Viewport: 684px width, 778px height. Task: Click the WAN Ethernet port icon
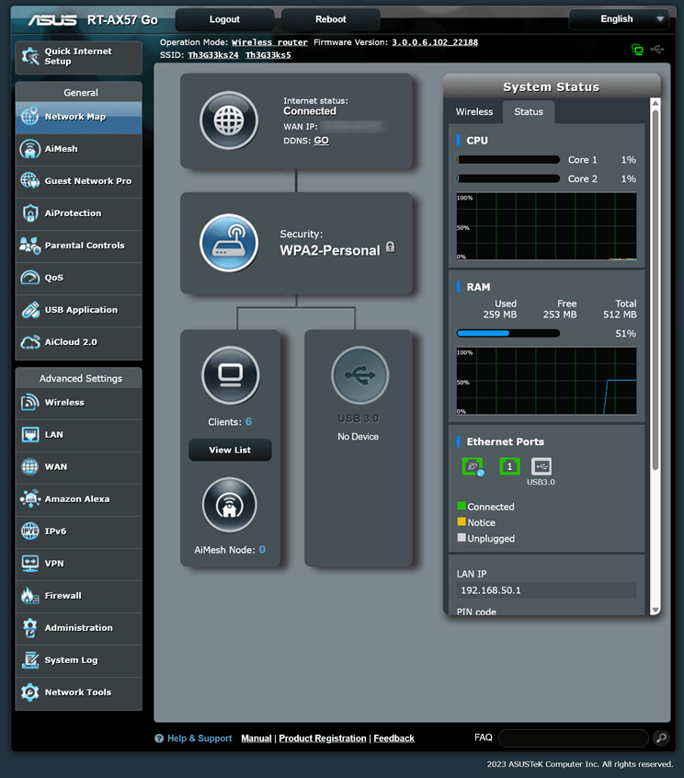(x=473, y=466)
